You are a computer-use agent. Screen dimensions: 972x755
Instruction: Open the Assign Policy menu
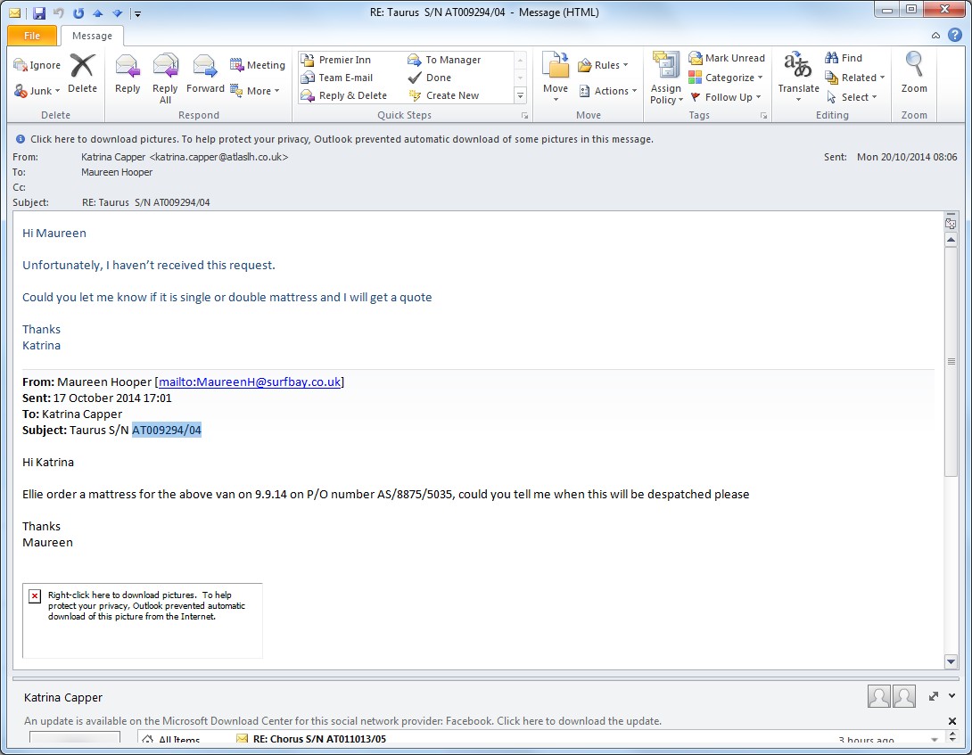[666, 78]
